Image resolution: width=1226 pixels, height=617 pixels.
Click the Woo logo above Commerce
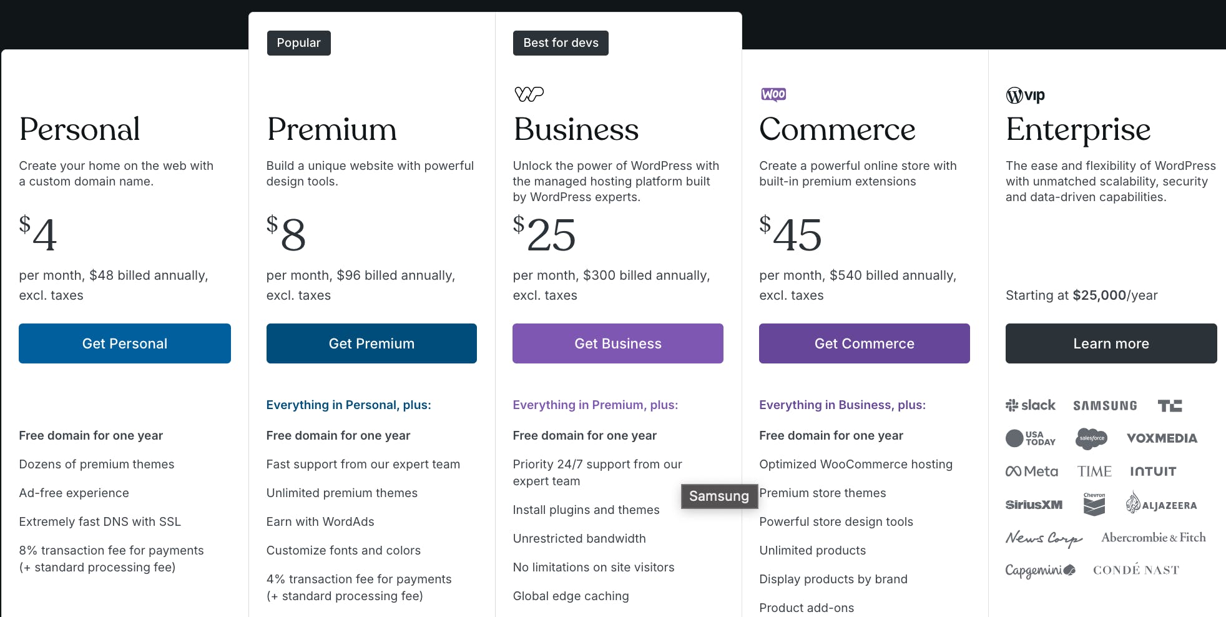tap(773, 94)
